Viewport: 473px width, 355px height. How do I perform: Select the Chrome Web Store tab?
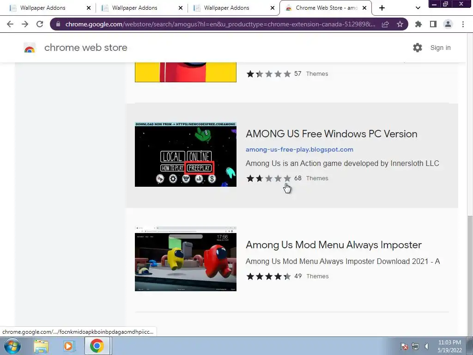[325, 8]
